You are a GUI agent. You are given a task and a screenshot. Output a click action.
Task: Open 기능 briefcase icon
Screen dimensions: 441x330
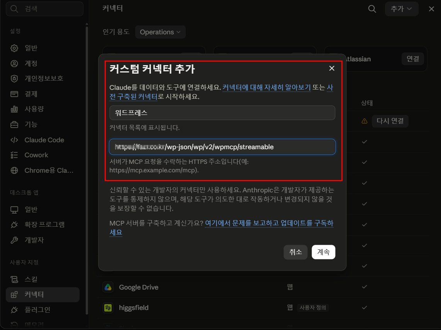[x=14, y=125]
